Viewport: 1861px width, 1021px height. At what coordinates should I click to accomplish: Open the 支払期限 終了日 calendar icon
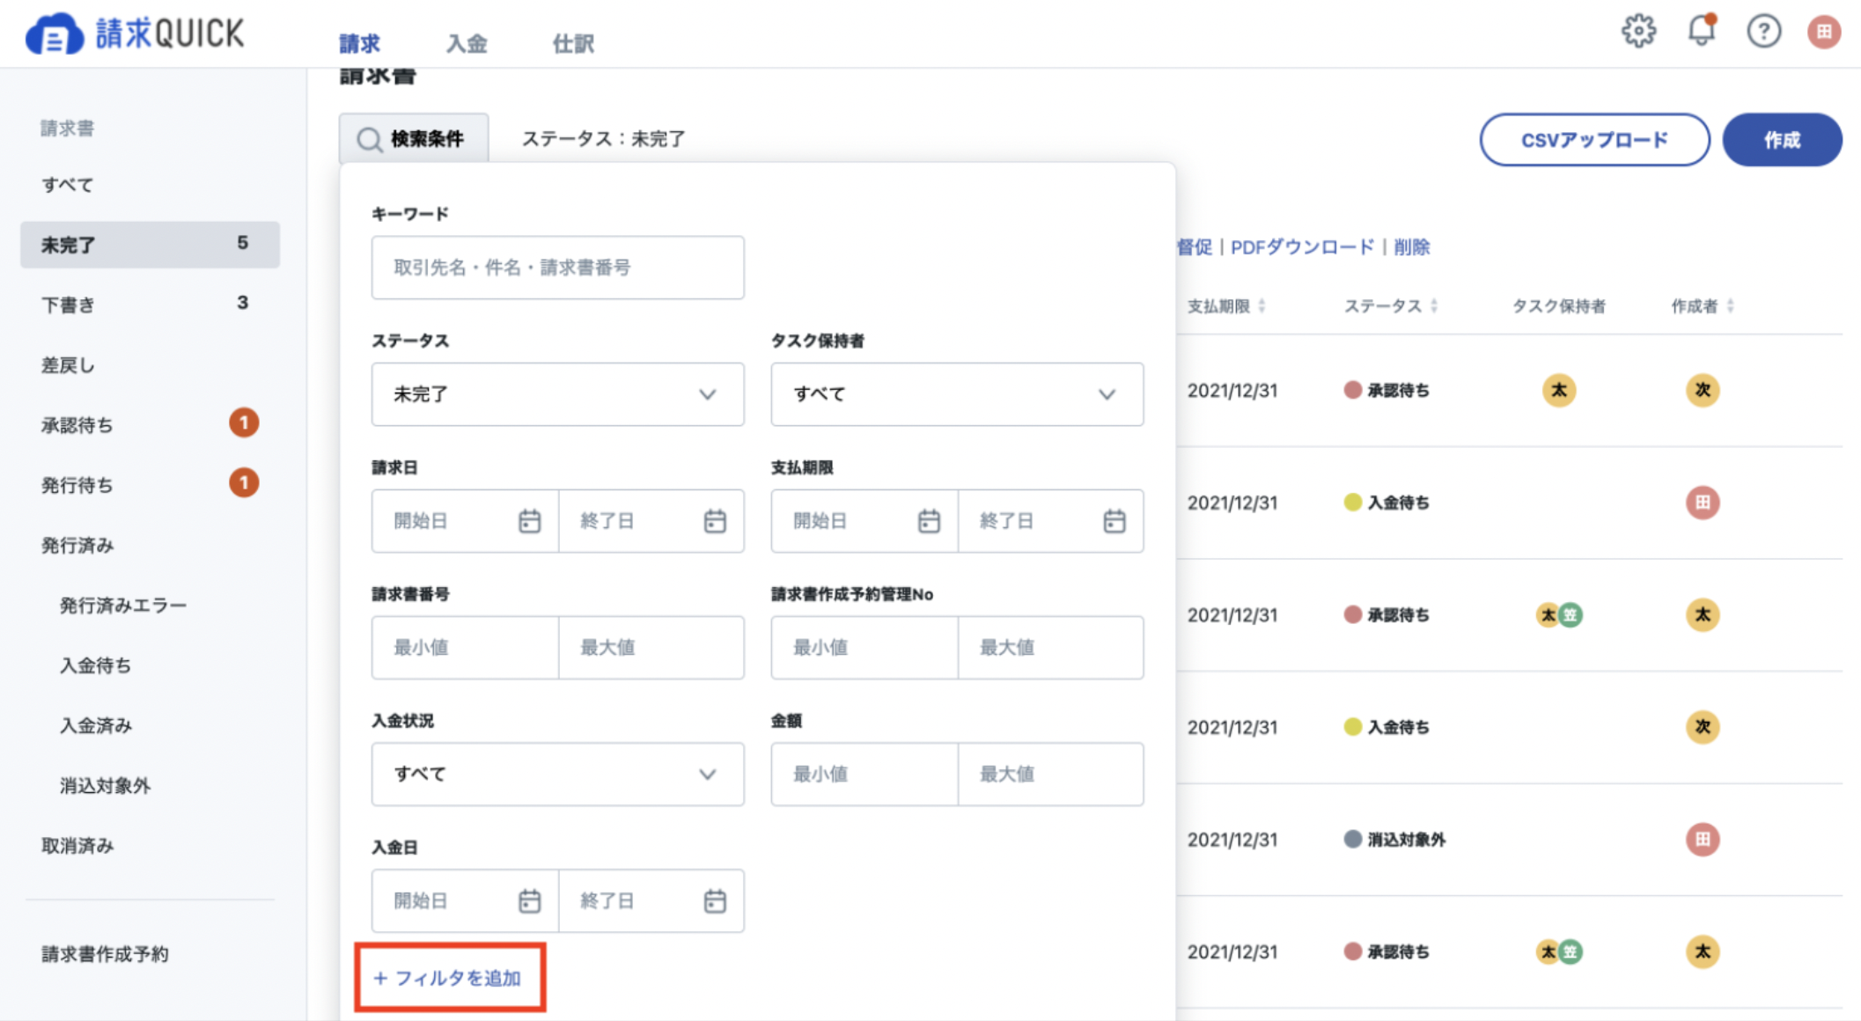[x=1114, y=521]
